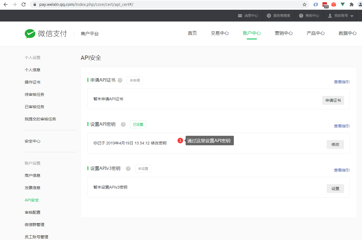The image size is (362, 240).
Task: Switch to the 营销中心 tab
Action: tap(284, 33)
